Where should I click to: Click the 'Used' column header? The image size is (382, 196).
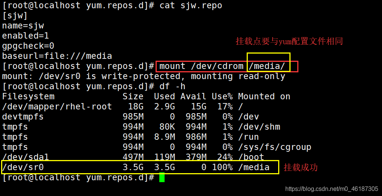(165, 97)
